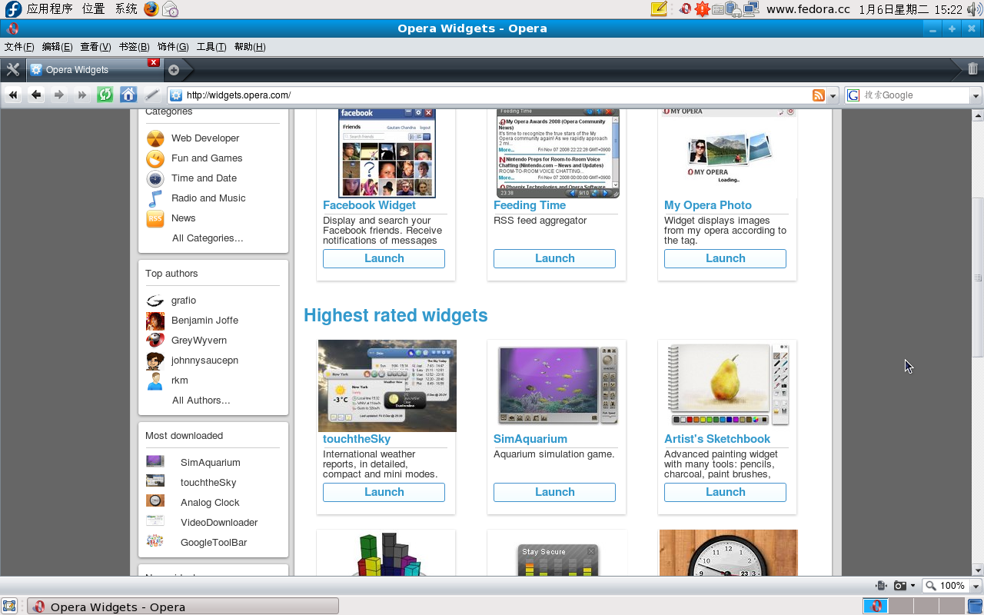The height and width of the screenshot is (615, 984).
Task: Click the Reload page icon
Action: [105, 95]
